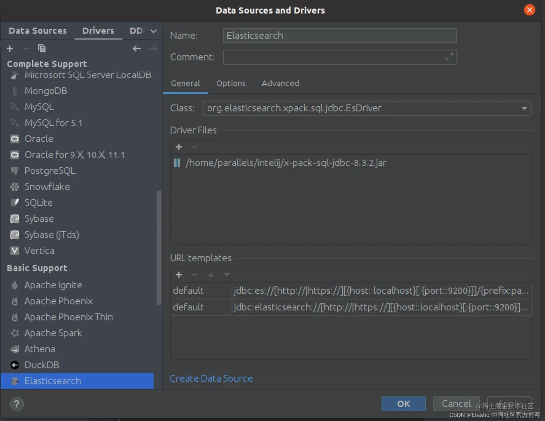The height and width of the screenshot is (421, 545).
Task: Switch to the Options tab
Action: pos(231,83)
